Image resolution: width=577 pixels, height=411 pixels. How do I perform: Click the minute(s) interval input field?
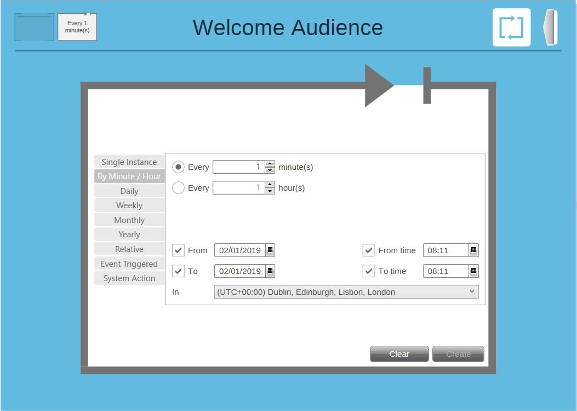pos(239,167)
